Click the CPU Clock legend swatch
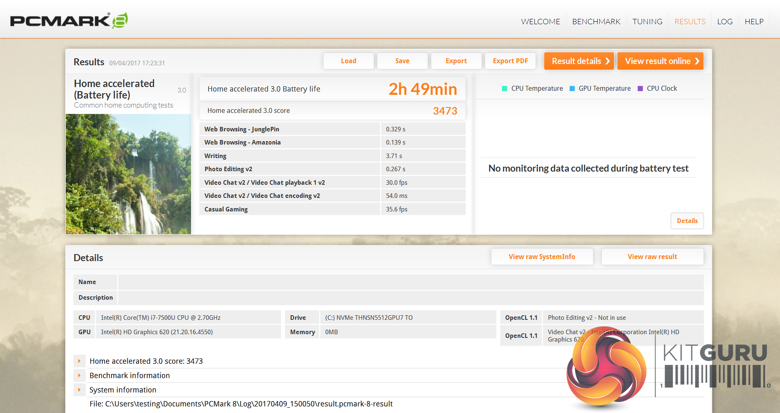The height and width of the screenshot is (413, 780). [640, 89]
